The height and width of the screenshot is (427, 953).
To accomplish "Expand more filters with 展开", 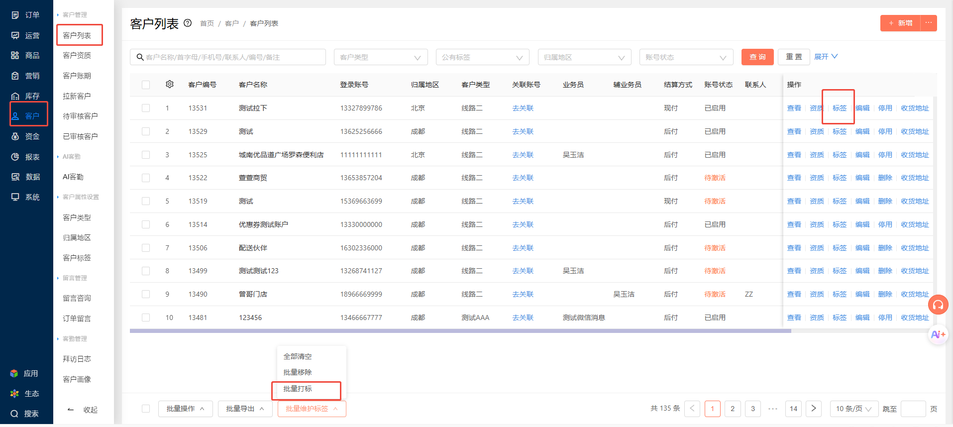I will tap(826, 57).
